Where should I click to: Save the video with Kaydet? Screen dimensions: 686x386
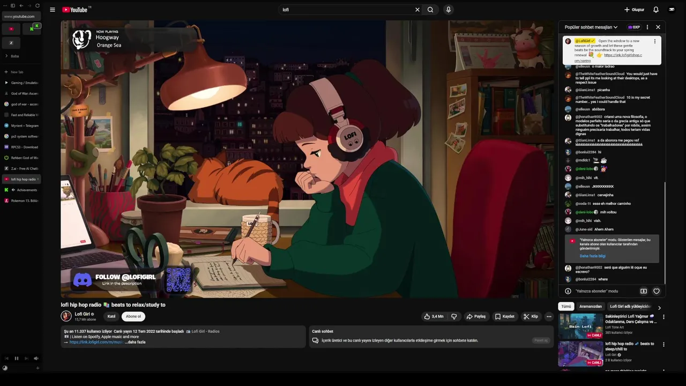[504, 316]
